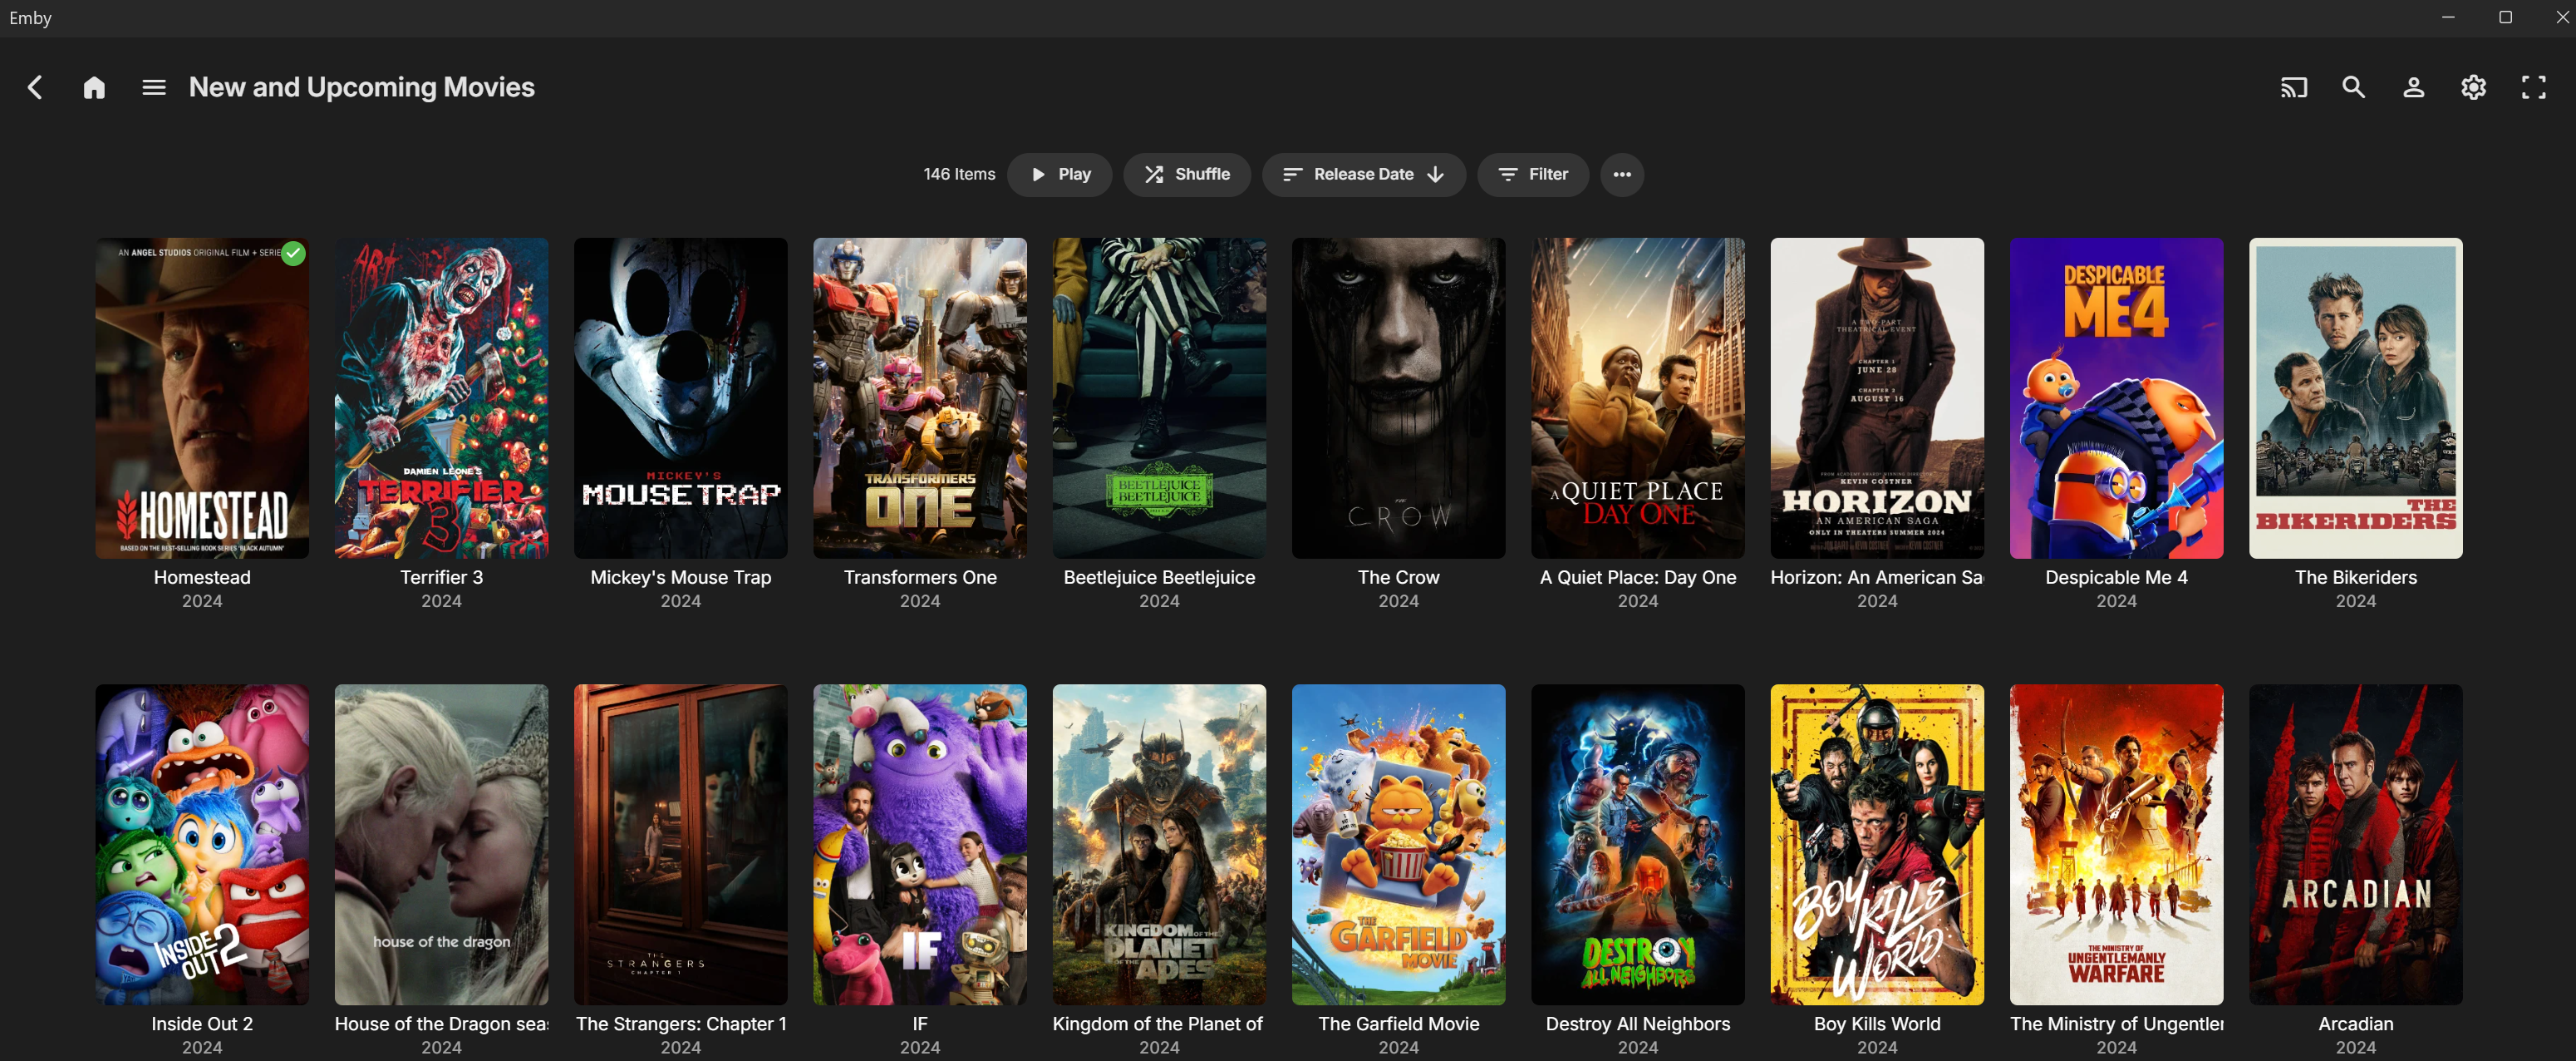Image resolution: width=2576 pixels, height=1061 pixels.
Task: Open the Arcadian poster
Action: [2356, 844]
